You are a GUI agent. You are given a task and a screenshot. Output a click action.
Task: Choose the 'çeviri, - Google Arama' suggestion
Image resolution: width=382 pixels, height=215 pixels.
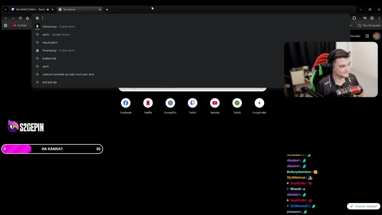(x=190, y=34)
